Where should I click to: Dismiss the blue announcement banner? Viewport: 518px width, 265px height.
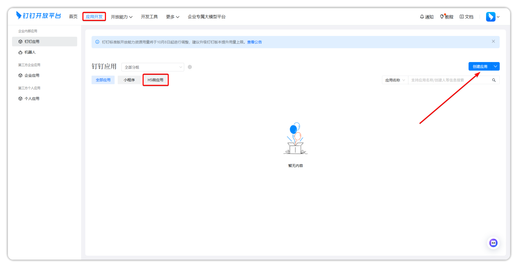[x=493, y=41]
